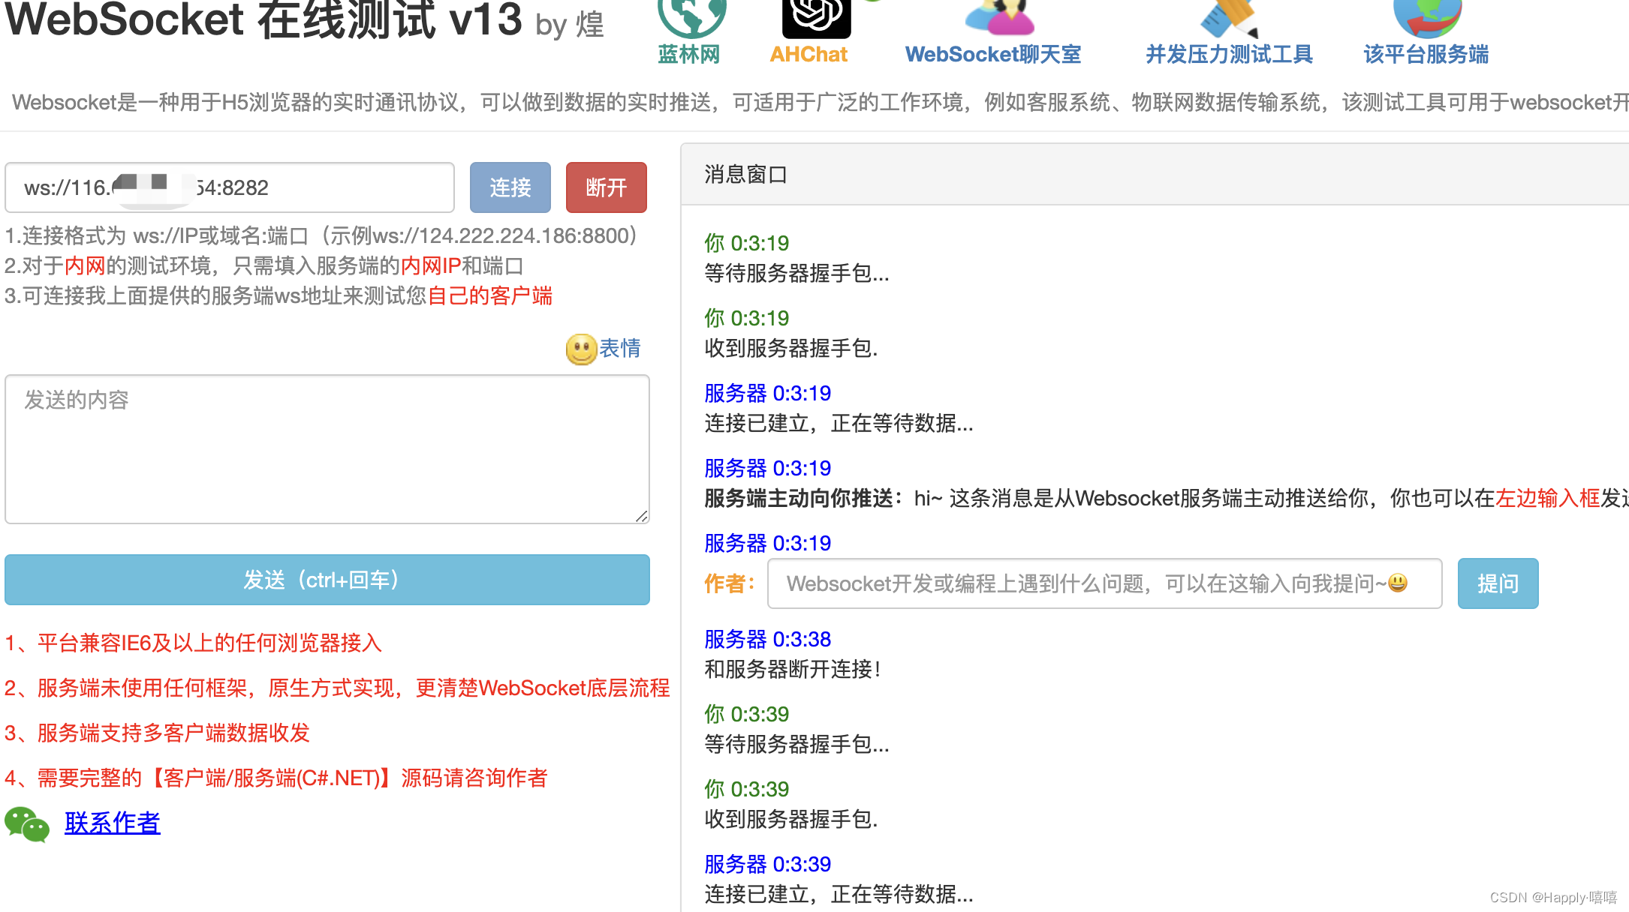Screen dimensions: 1629x912
Task: Click the red 断开 disconnect button
Action: coord(607,187)
